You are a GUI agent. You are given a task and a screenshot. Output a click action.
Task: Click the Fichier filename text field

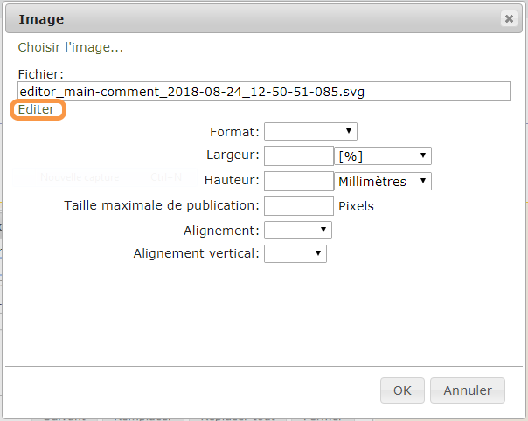coord(264,91)
